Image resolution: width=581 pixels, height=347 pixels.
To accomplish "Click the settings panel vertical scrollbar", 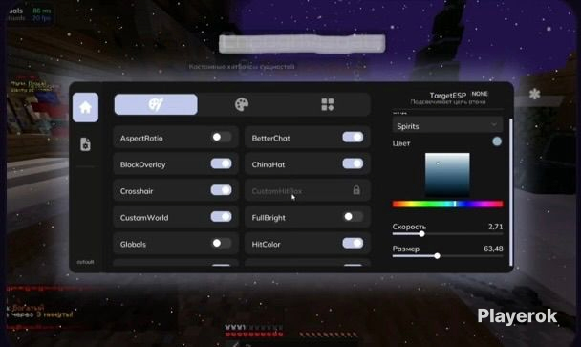I will [511, 192].
